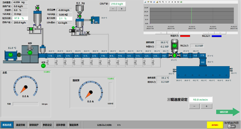Click the 210.0 kg/h target output field

tap(117, 4)
